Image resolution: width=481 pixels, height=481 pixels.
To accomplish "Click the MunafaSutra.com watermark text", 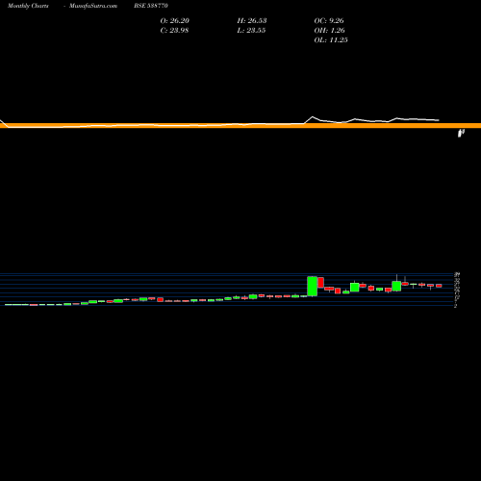I will click(93, 6).
